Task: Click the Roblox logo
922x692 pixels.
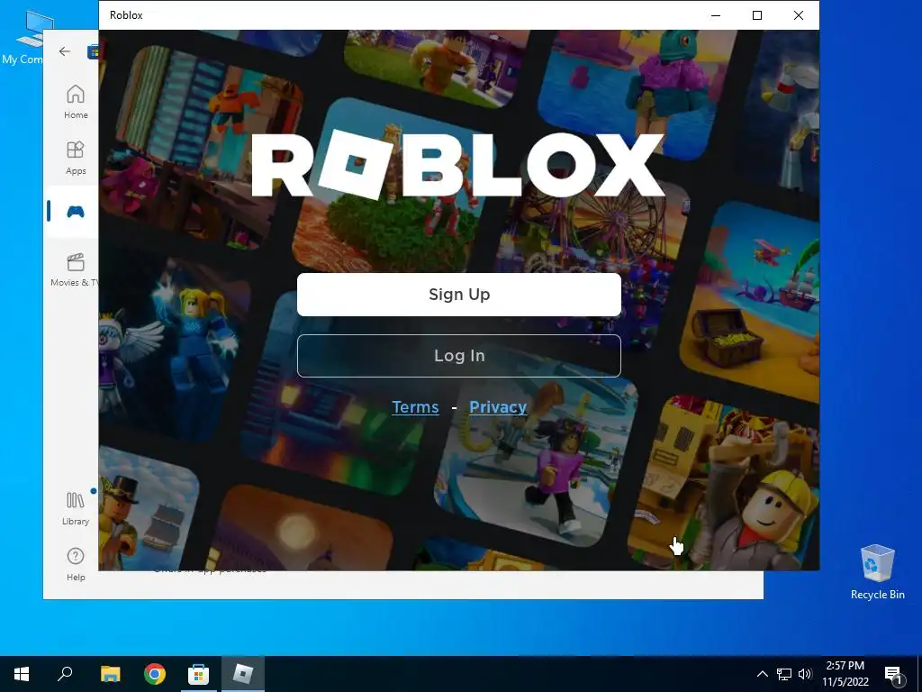Action: coord(458,164)
